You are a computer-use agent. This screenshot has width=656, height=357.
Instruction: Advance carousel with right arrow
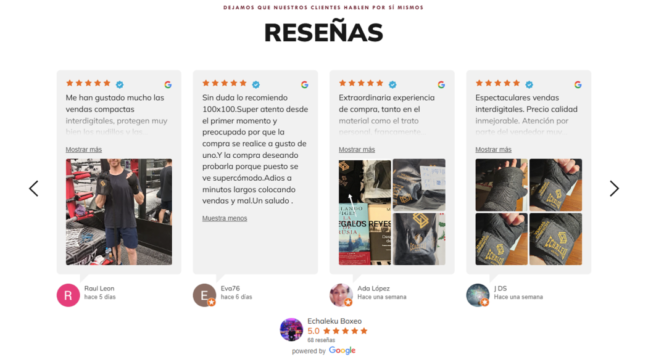614,189
